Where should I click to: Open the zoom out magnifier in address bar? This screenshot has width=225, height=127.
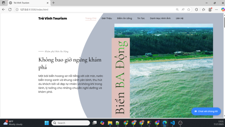pyautogui.click(x=177, y=10)
